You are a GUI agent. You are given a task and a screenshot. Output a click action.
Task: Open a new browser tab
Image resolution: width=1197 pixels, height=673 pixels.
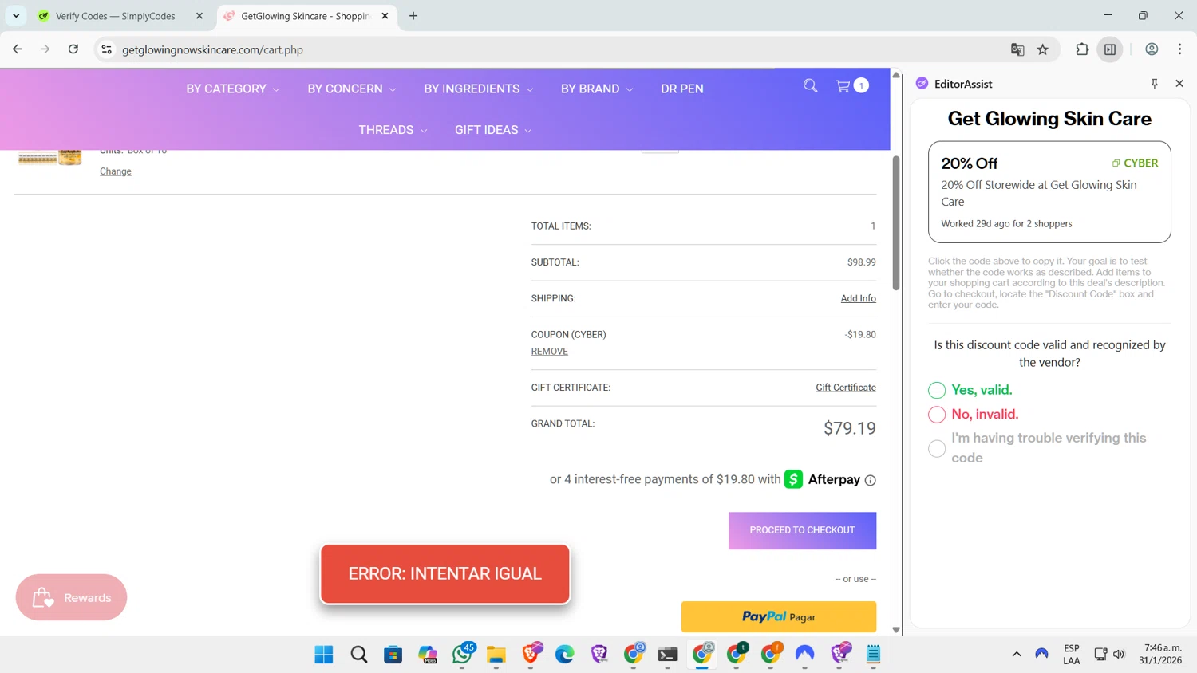pos(413,16)
